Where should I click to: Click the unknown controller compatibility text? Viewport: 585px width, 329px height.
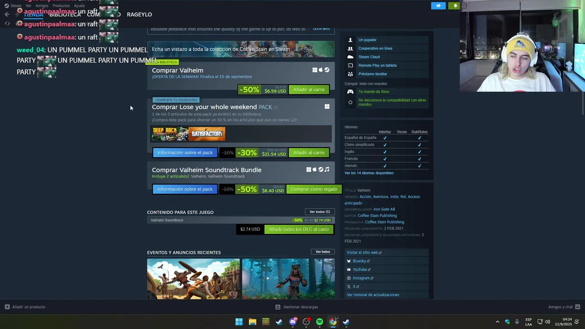[392, 102]
